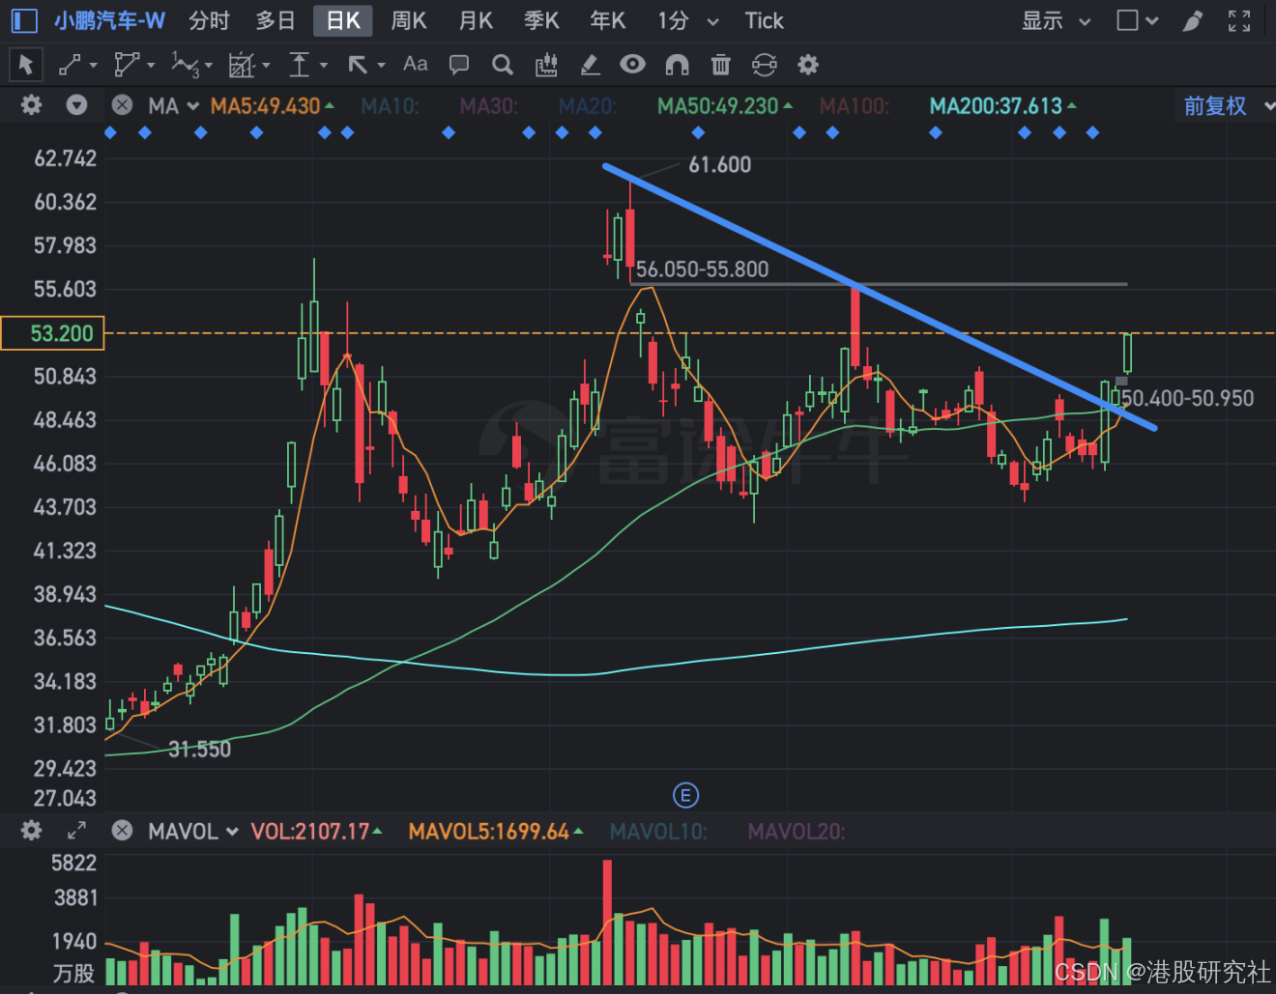Expand wave pattern tool options arrow

(x=209, y=66)
